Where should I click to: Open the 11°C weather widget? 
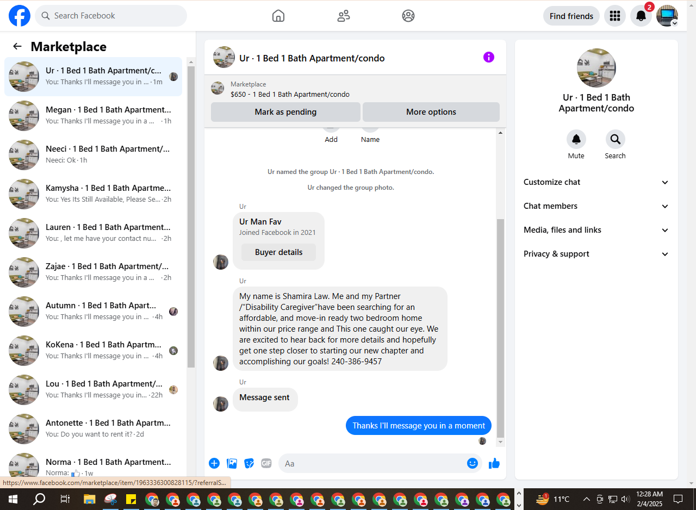553,499
